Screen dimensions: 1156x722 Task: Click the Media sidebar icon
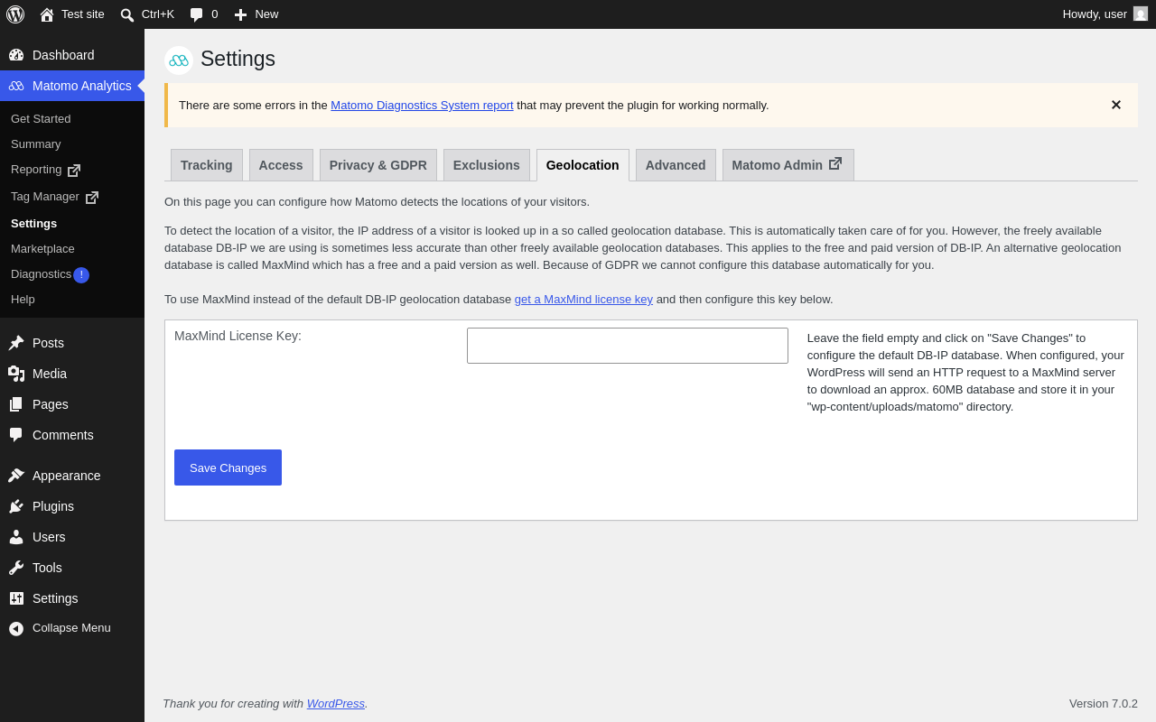(x=16, y=374)
